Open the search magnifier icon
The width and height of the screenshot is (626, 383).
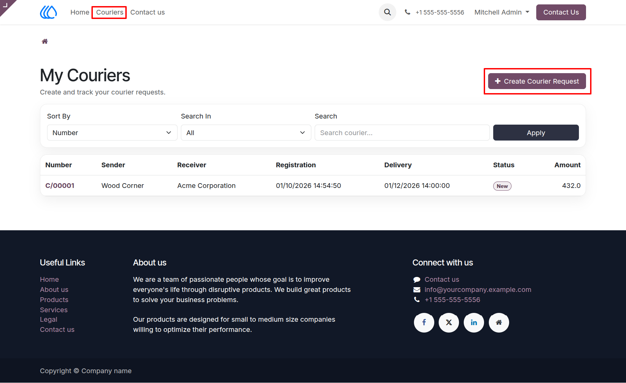[x=388, y=12]
